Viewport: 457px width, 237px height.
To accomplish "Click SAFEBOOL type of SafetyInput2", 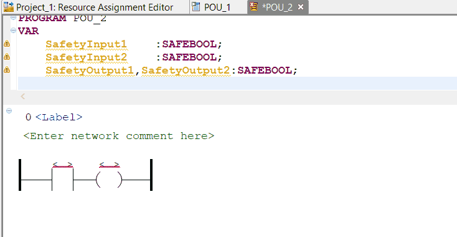I will (x=189, y=57).
